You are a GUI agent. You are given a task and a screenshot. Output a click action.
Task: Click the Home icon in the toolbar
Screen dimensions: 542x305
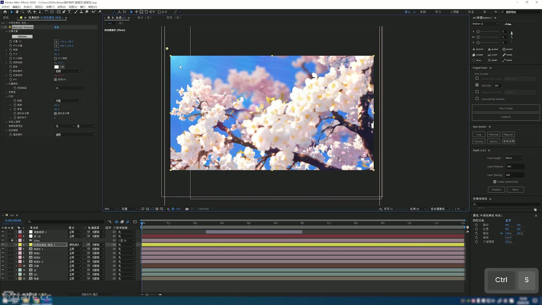pos(5,12)
